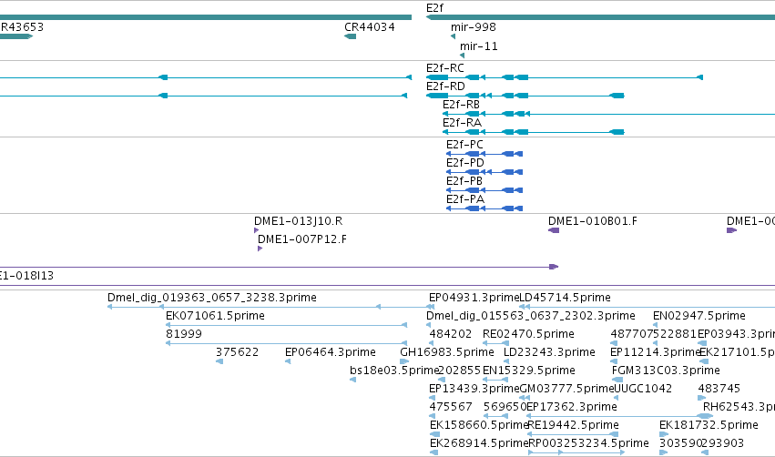775x457 pixels.
Task: Select the EP13439.3prime label
Action: (x=474, y=390)
